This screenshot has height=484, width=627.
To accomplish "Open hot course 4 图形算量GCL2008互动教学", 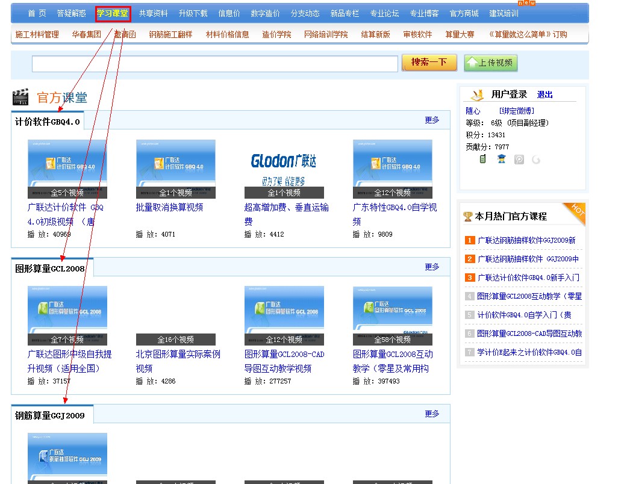I will click(x=529, y=296).
